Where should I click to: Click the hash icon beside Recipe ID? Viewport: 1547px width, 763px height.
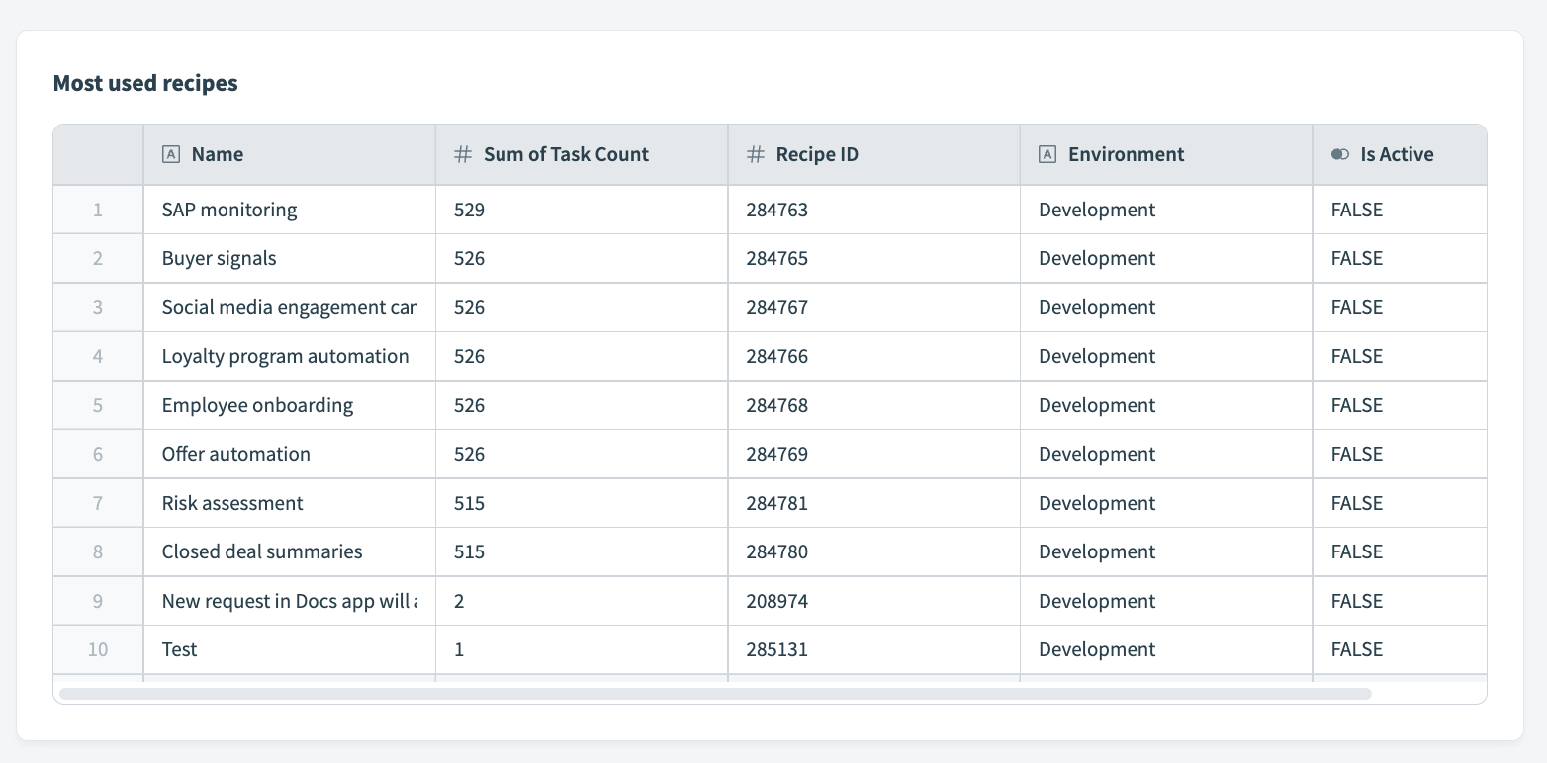click(x=755, y=154)
